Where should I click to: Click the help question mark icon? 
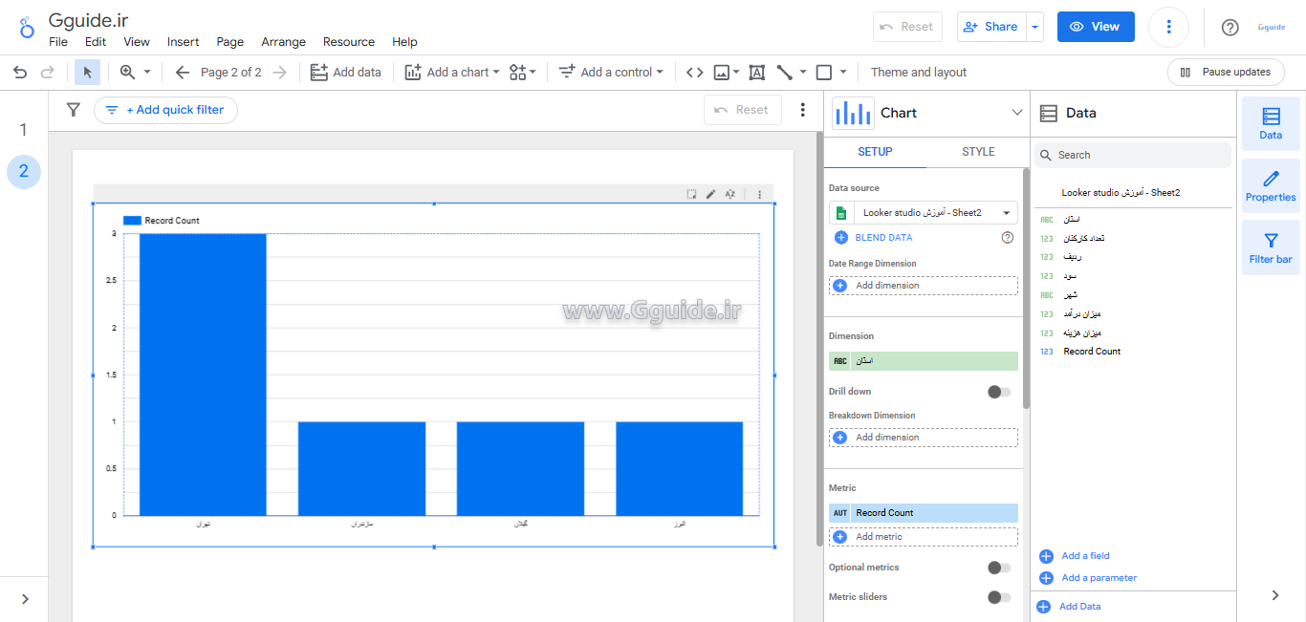(1230, 27)
